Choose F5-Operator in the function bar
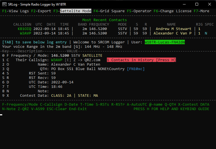The height and width of the screenshot is (149, 216). click(139, 11)
